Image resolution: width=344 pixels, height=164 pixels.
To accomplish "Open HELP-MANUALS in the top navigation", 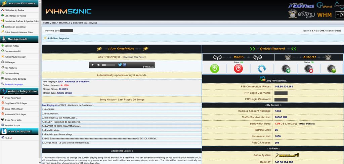I will (61, 23).
